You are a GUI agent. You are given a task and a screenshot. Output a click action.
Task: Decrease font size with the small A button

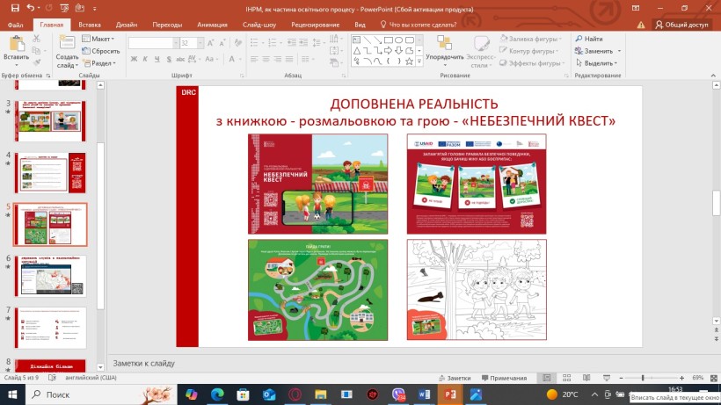pos(222,43)
